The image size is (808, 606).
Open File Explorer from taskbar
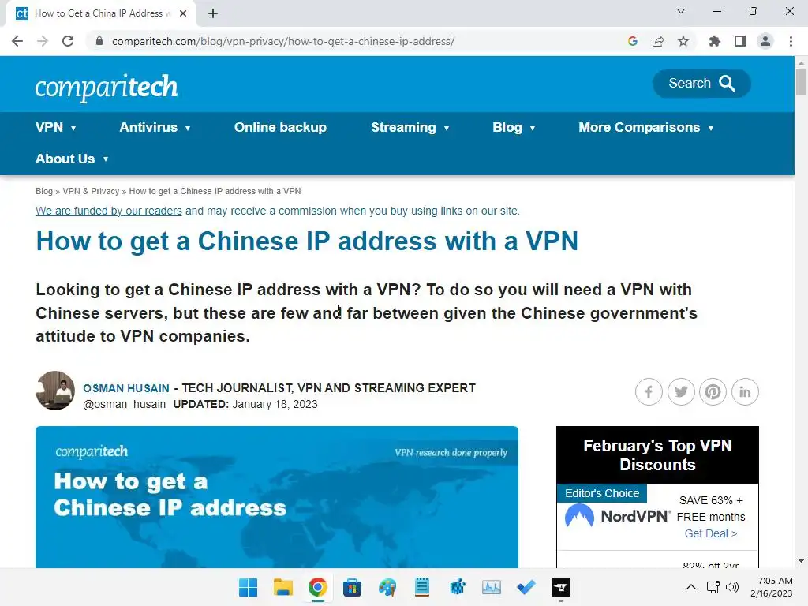click(x=283, y=587)
